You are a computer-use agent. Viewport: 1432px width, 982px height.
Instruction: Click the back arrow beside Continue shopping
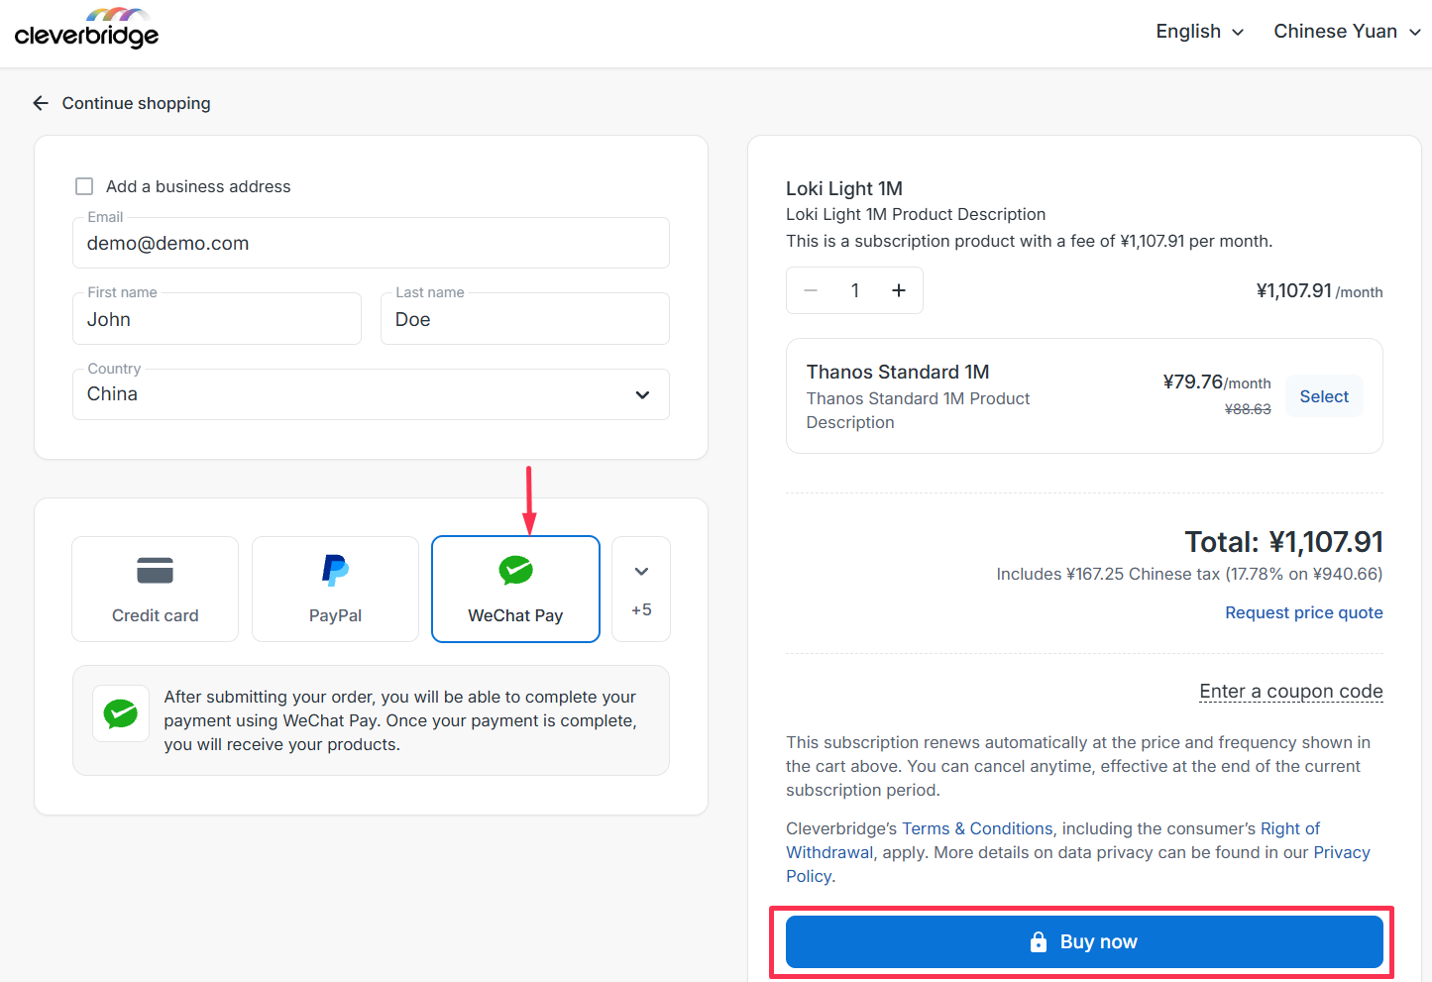[41, 103]
